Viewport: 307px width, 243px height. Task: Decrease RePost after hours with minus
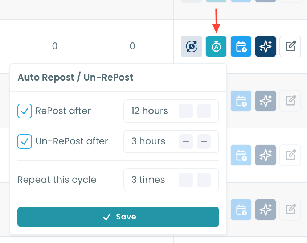pyautogui.click(x=186, y=111)
